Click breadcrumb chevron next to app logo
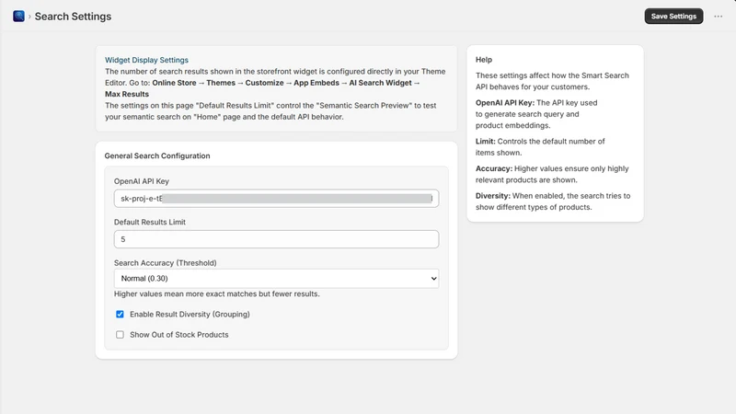Image resolution: width=736 pixels, height=414 pixels. (x=29, y=17)
